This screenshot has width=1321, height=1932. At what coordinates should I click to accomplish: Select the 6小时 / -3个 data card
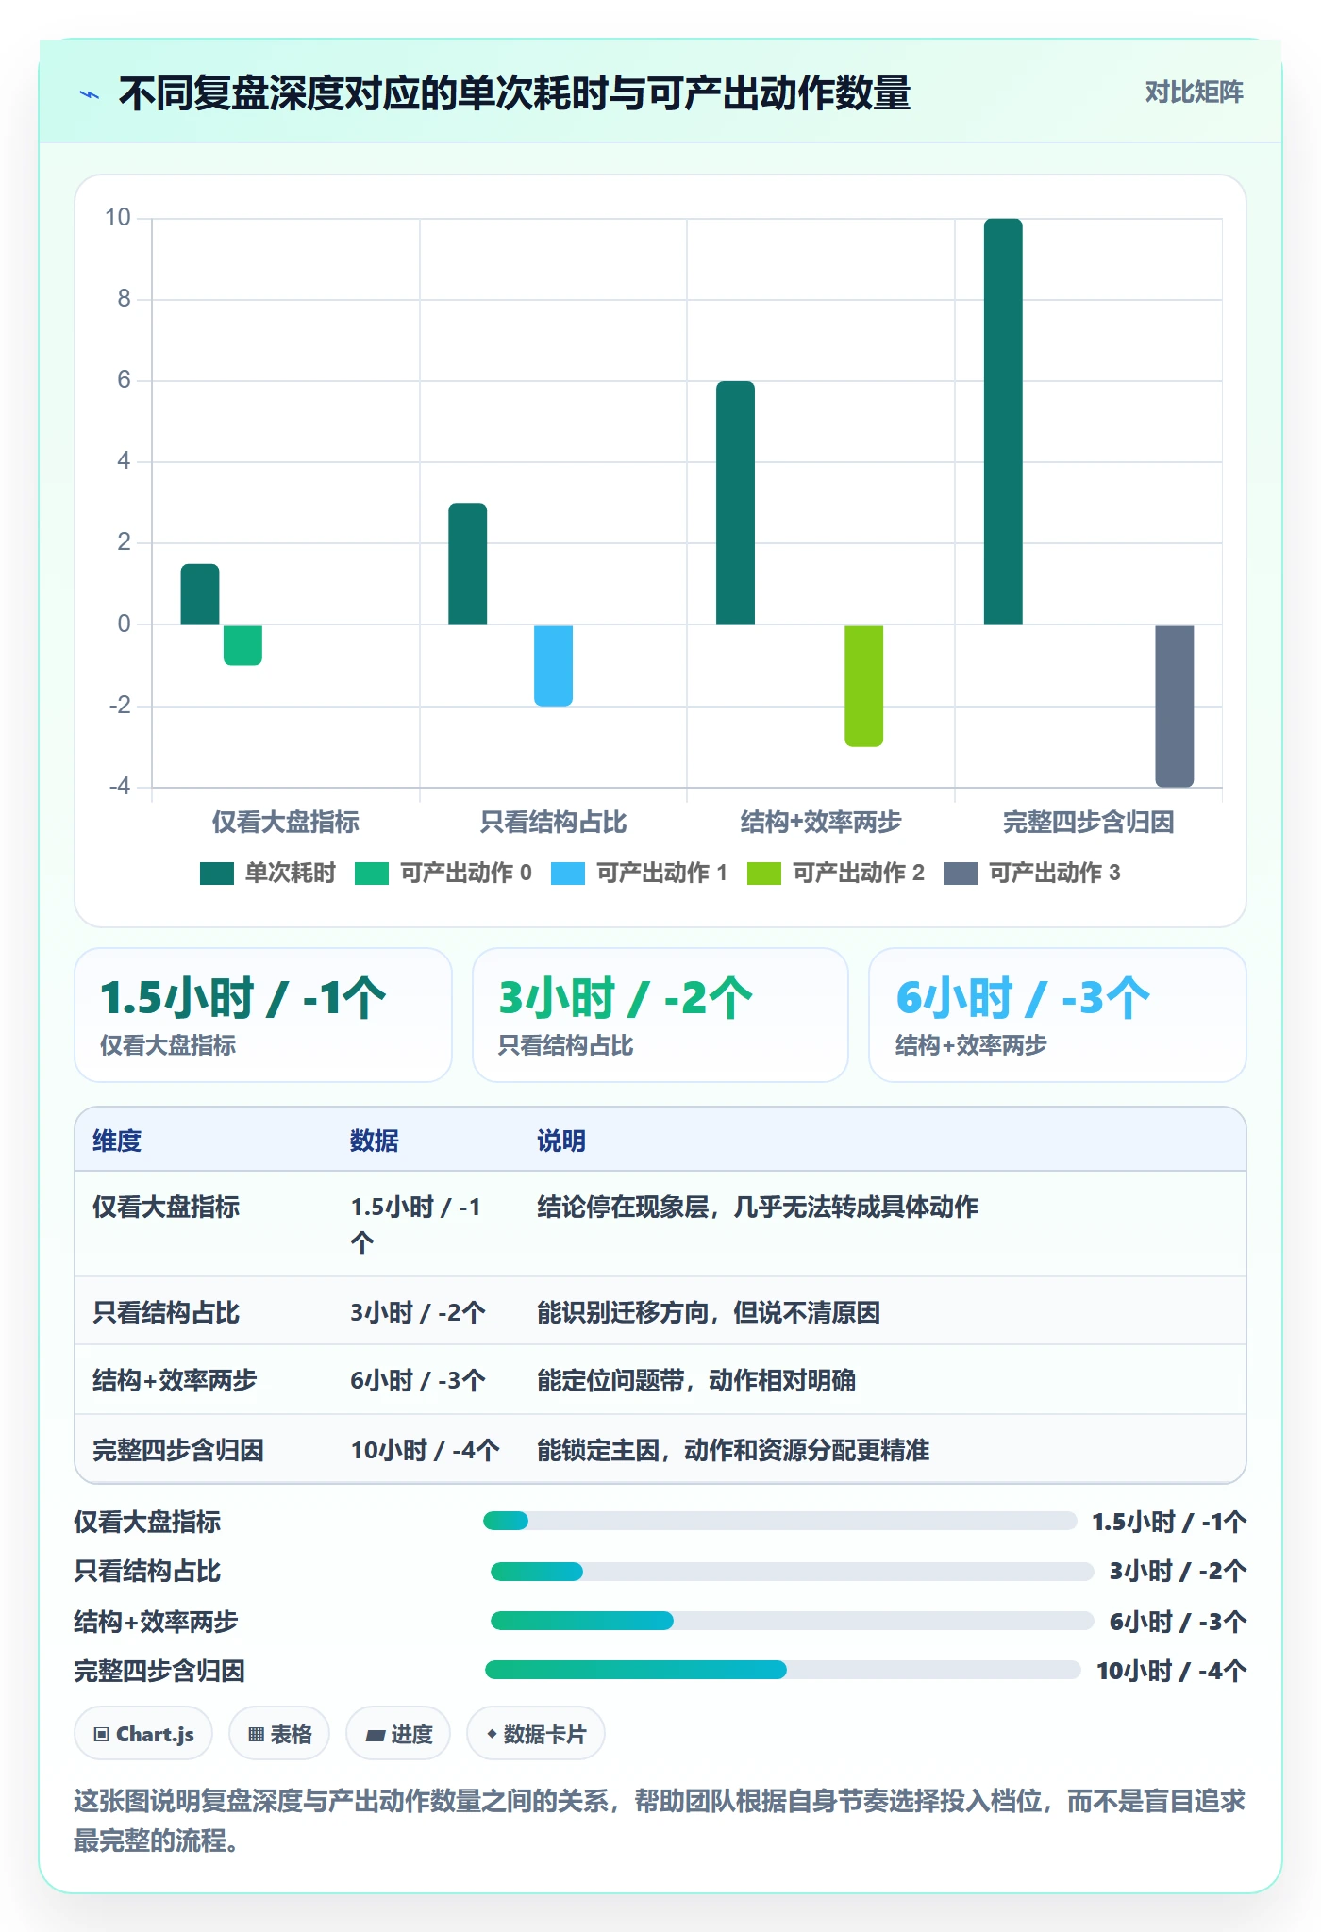(1058, 1015)
